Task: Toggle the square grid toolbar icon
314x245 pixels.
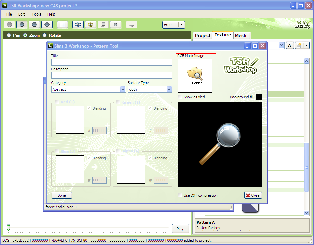Action: [62, 25]
